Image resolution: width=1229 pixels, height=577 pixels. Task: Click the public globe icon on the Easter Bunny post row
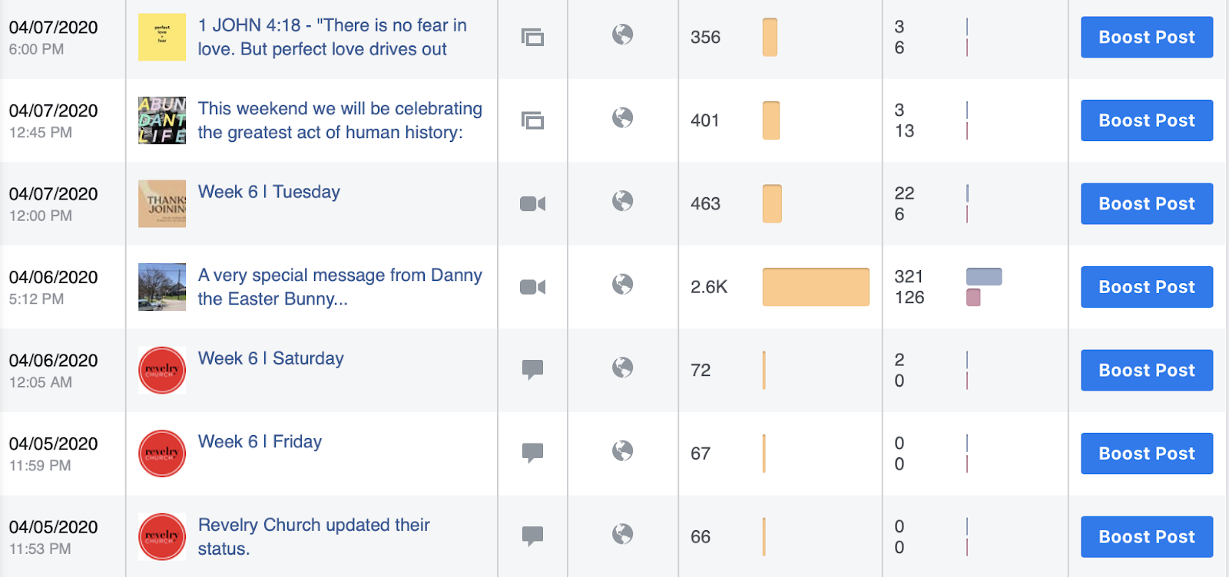point(622,284)
